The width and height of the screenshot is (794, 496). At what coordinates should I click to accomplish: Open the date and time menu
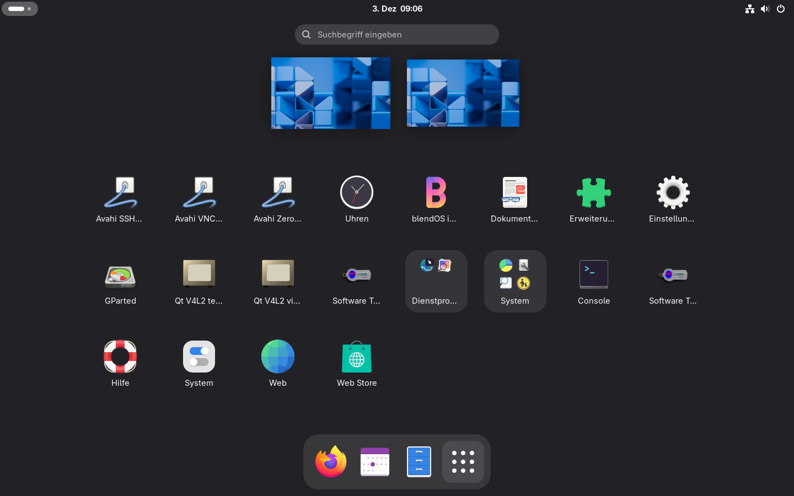(x=397, y=9)
